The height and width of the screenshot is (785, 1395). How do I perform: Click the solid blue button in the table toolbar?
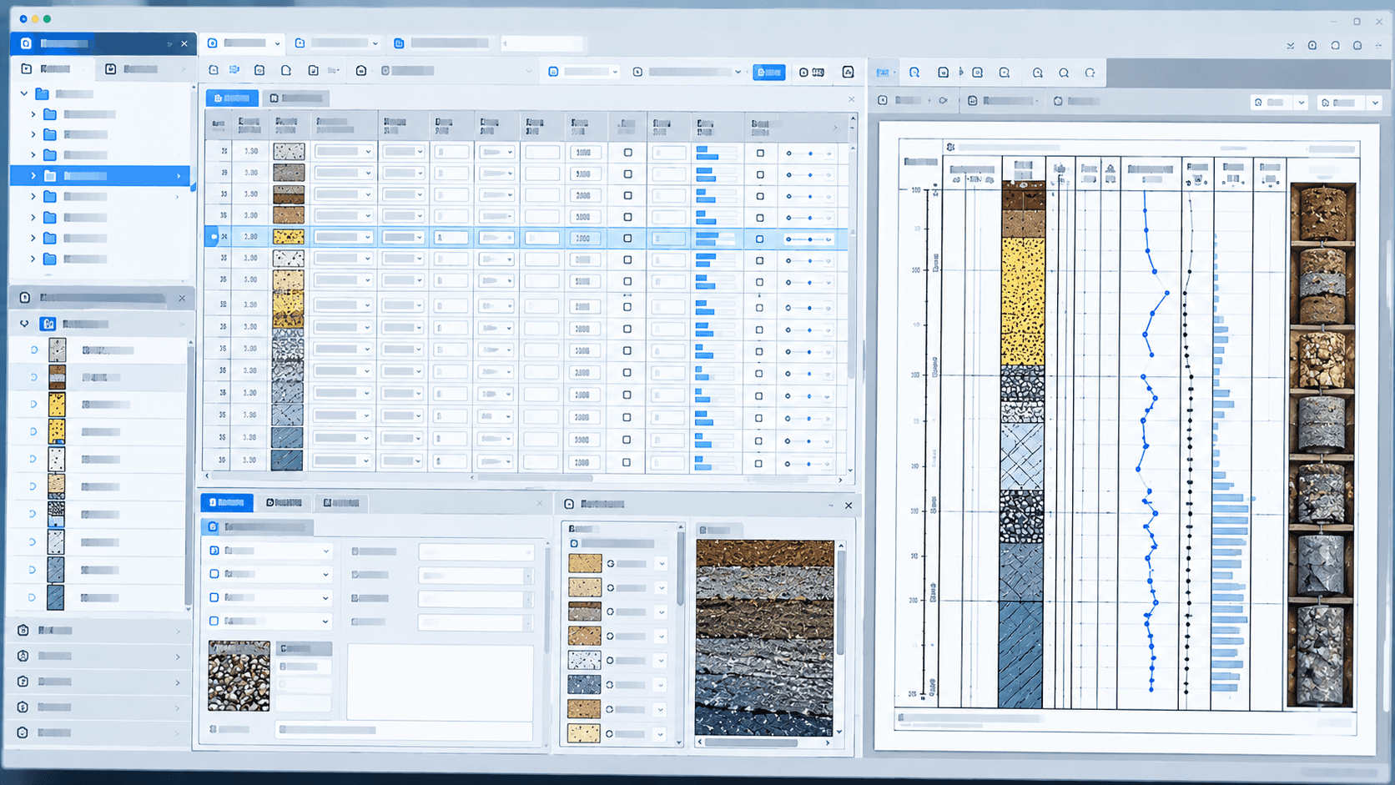coord(769,73)
